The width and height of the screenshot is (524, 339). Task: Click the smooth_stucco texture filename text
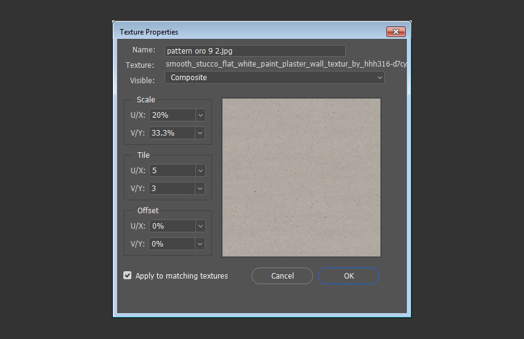tap(287, 63)
